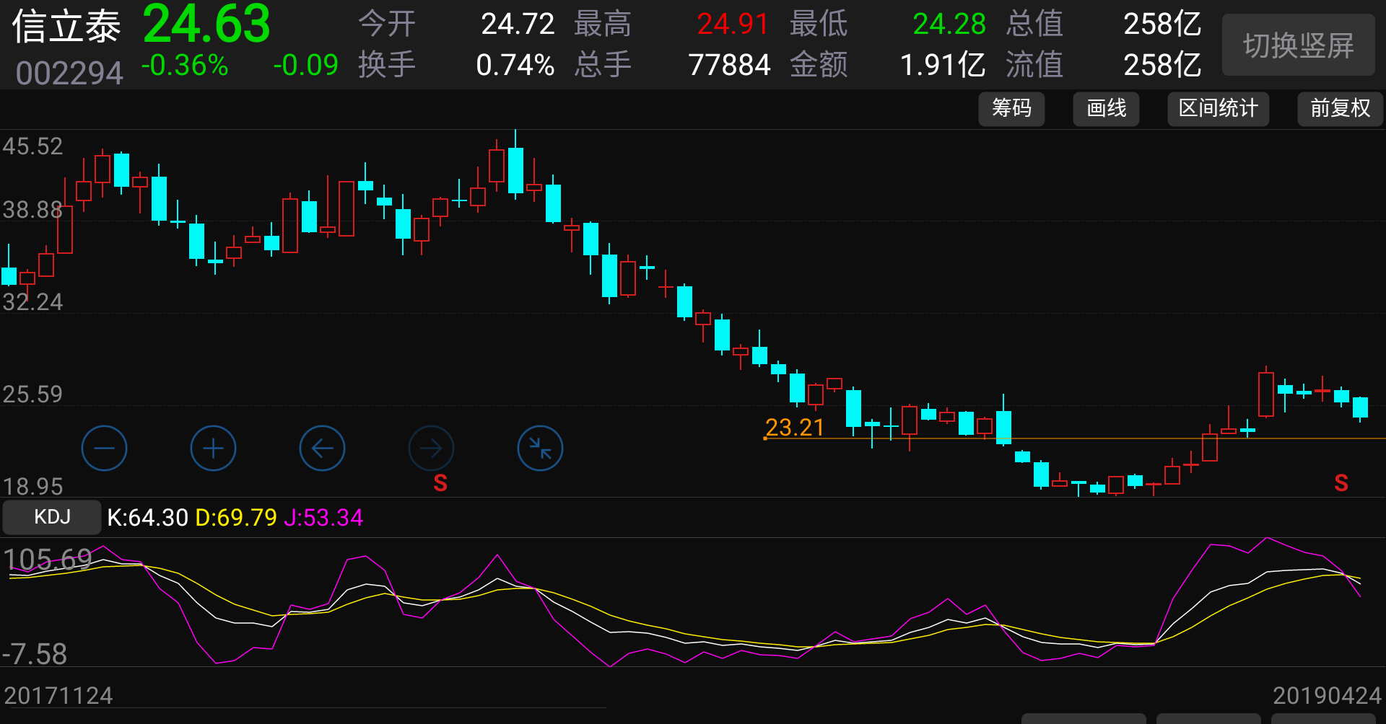Click the amount value 1.91亿
The width and height of the screenshot is (1386, 724).
click(943, 66)
